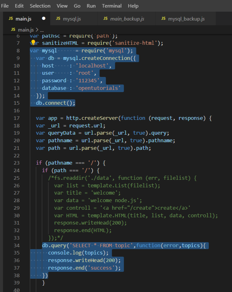Click on response.end('success') line
Image resolution: width=232 pixels, height=292 pixels.
84,268
